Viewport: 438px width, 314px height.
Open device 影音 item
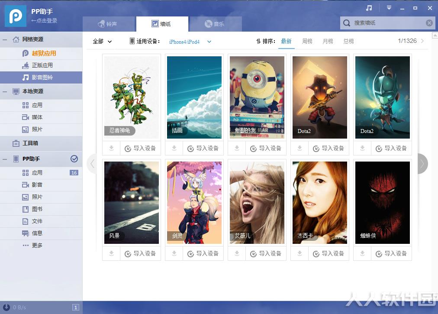[x=42, y=185]
